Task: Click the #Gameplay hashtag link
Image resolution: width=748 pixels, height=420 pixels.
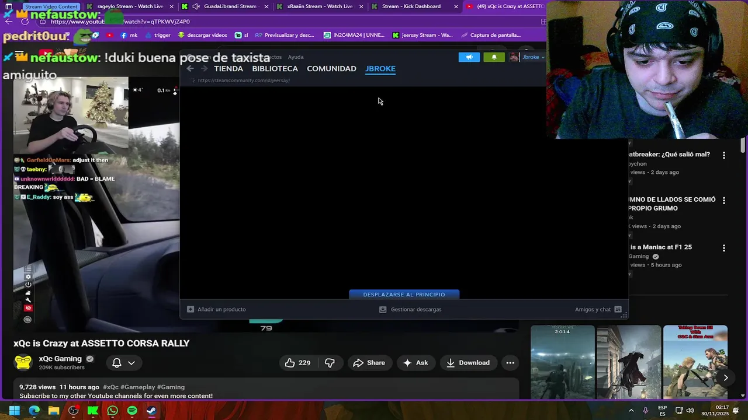Action: 137,387
